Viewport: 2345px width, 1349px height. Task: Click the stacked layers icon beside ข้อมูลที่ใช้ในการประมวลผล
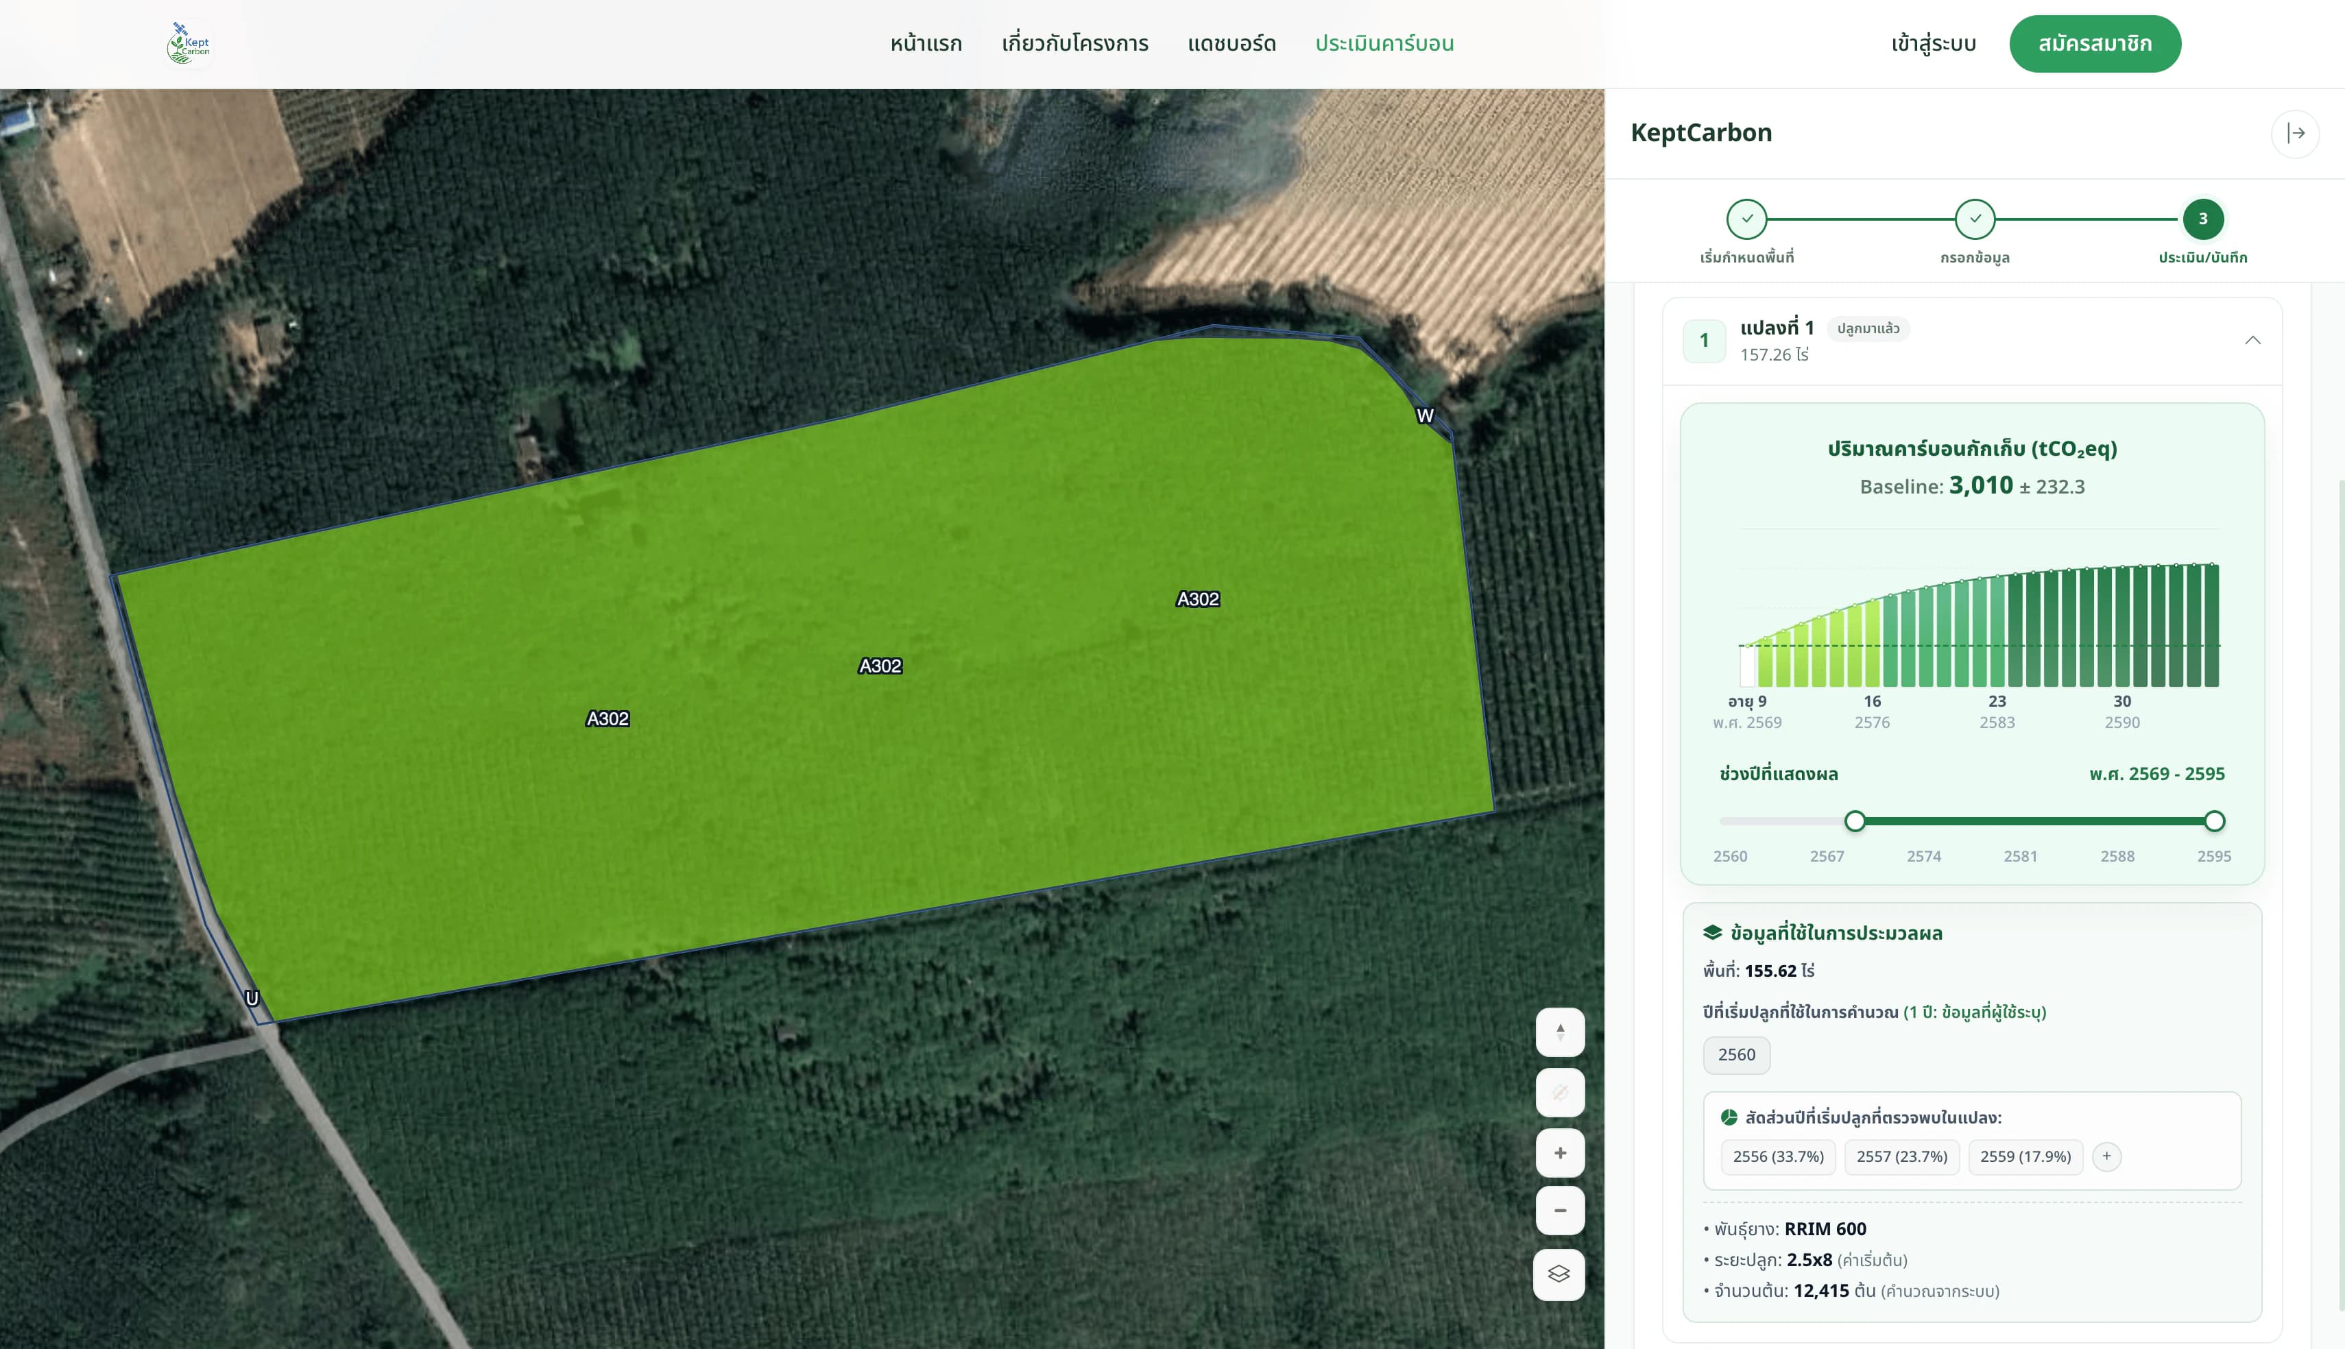(1712, 932)
